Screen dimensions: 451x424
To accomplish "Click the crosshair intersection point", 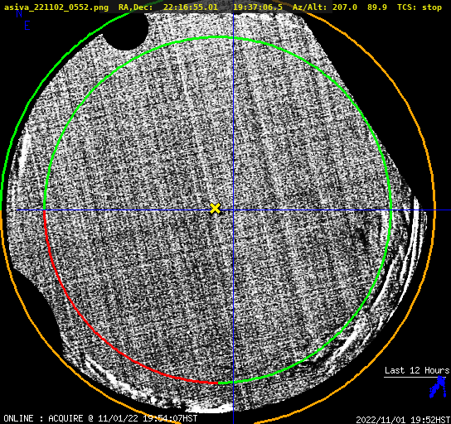I will coord(233,210).
